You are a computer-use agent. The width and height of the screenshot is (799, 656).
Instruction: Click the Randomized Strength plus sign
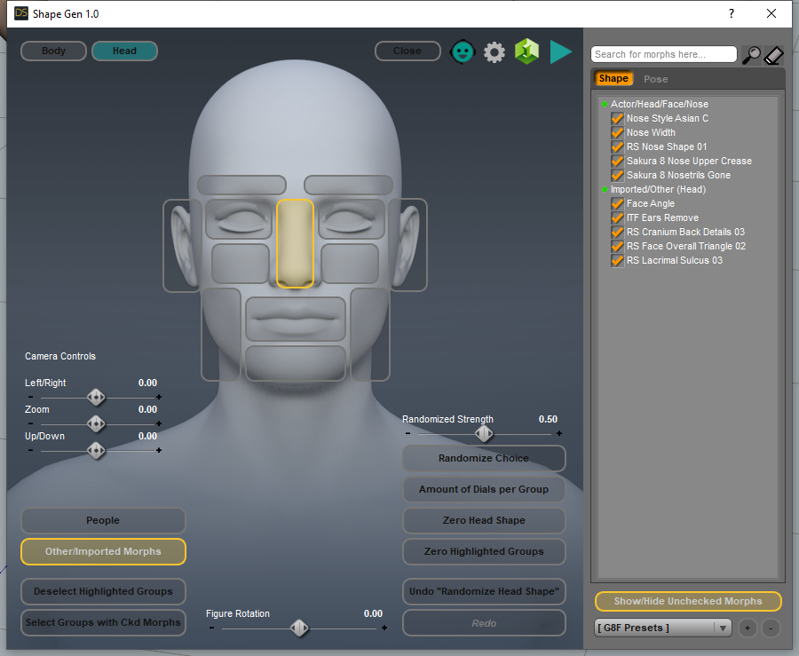click(x=559, y=433)
